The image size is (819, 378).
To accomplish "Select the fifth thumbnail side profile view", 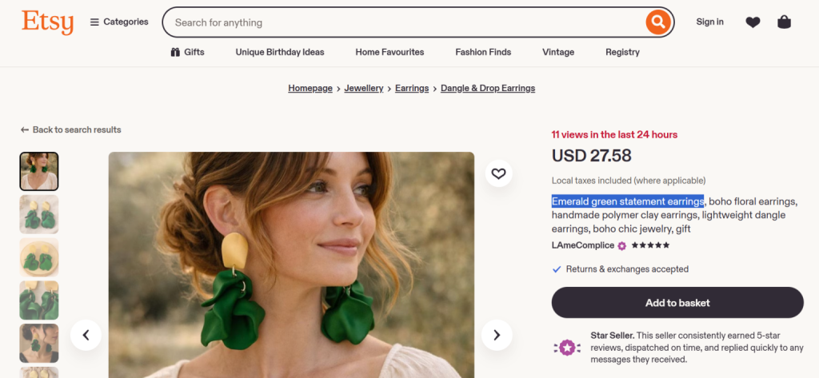I will coord(39,343).
